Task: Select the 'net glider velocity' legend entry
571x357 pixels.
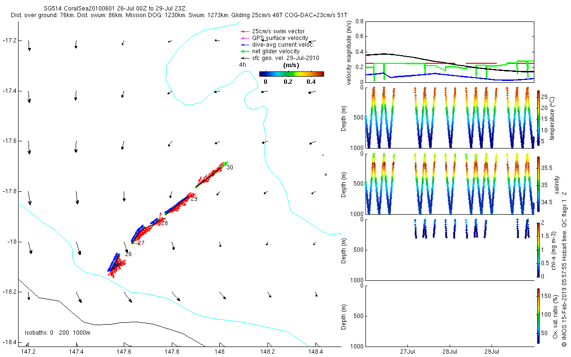Action: [276, 51]
